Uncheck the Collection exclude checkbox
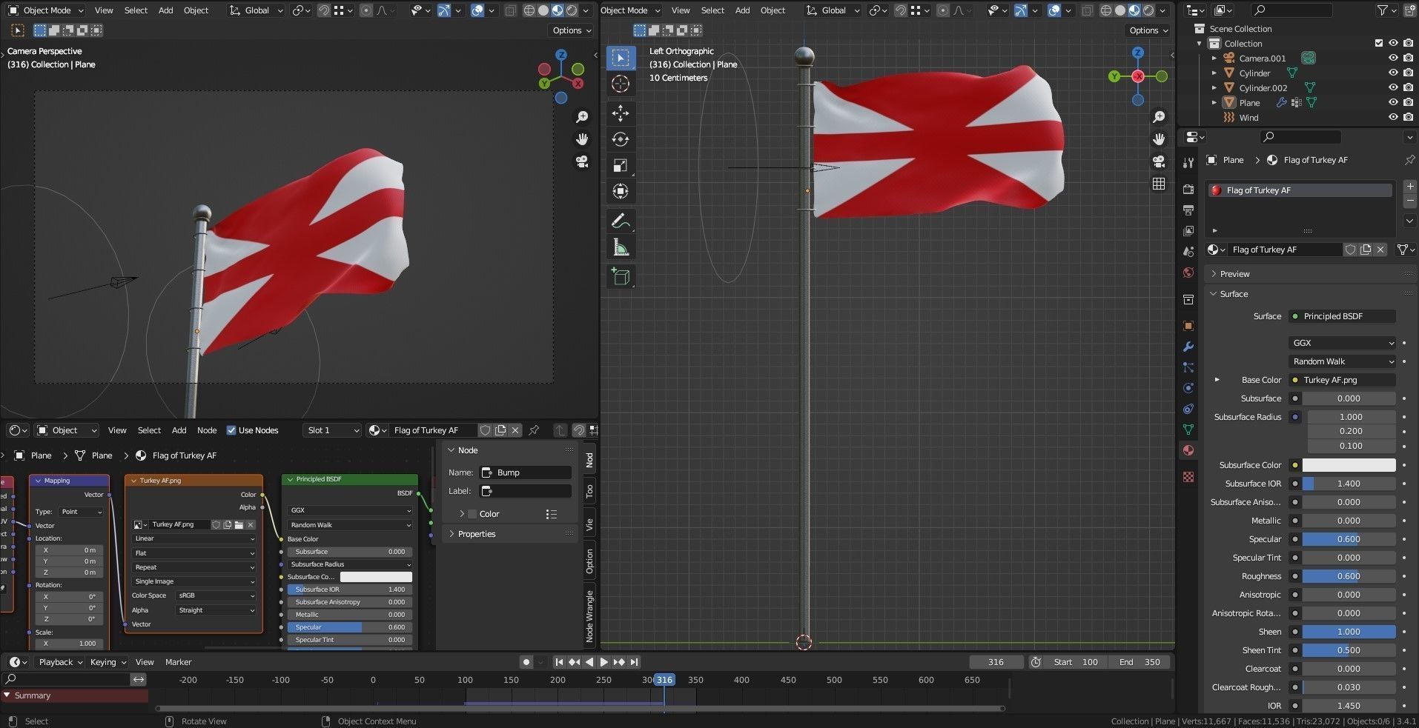This screenshot has width=1419, height=728. (1379, 43)
